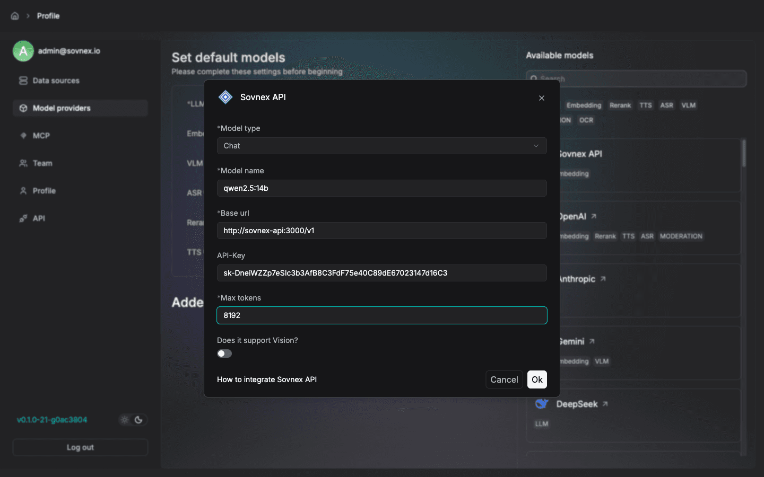Go to Team in sidebar
The height and width of the screenshot is (477, 764).
click(80, 163)
